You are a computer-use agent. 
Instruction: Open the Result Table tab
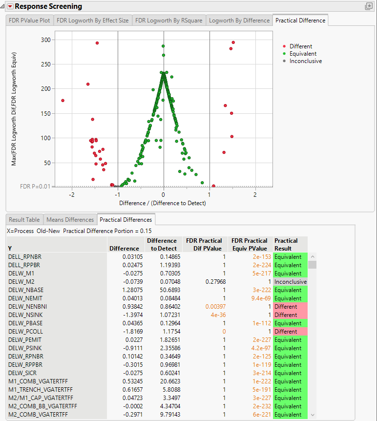tap(24, 220)
